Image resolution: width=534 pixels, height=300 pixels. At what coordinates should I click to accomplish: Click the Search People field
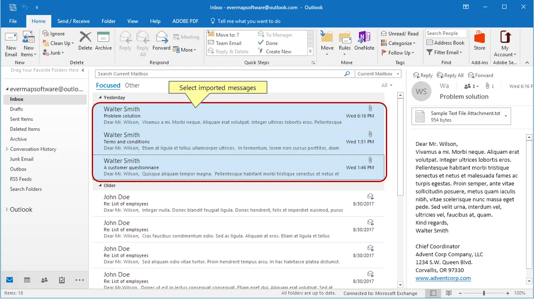446,33
